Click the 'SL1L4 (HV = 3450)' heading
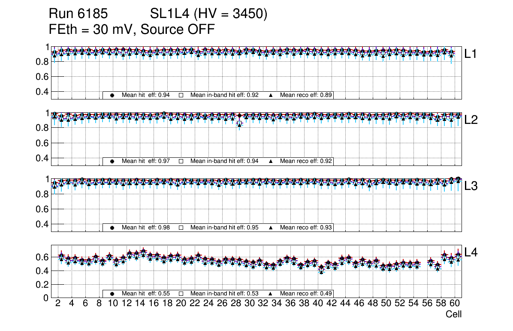Viewport: 513px width, 331px height. (209, 14)
